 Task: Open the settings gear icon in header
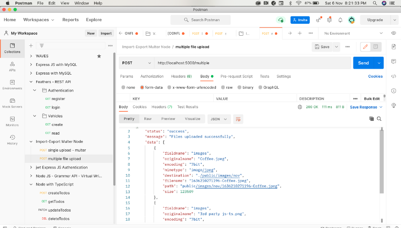click(x=330, y=20)
